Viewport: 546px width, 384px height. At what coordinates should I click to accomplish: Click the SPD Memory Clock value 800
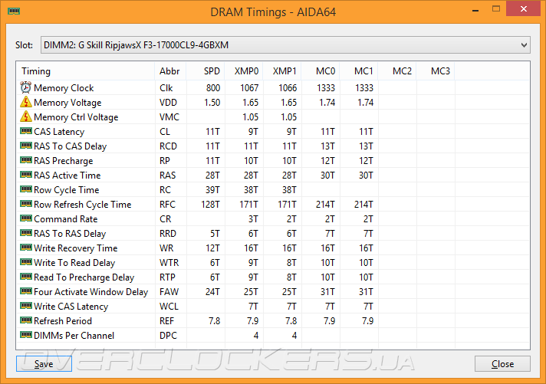[x=212, y=88]
